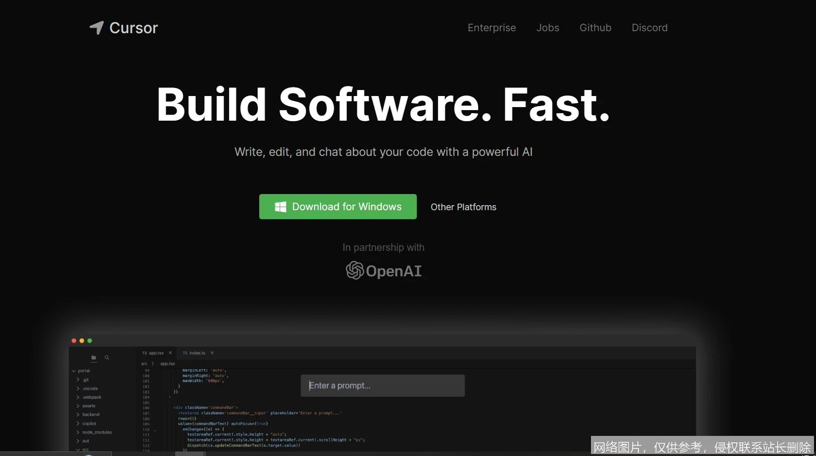816x456 pixels.
Task: Click the red close dot in editor preview
Action: [x=74, y=341]
